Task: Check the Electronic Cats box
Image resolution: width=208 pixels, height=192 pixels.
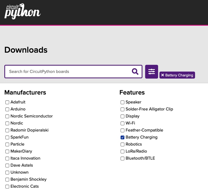Action: pos(7,187)
